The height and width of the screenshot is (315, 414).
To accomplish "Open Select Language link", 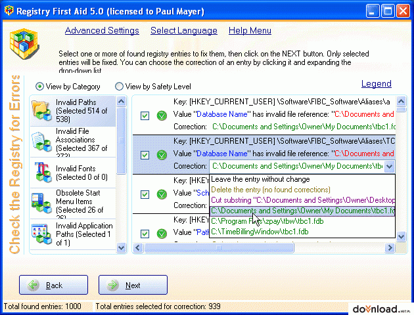I will coord(184,31).
